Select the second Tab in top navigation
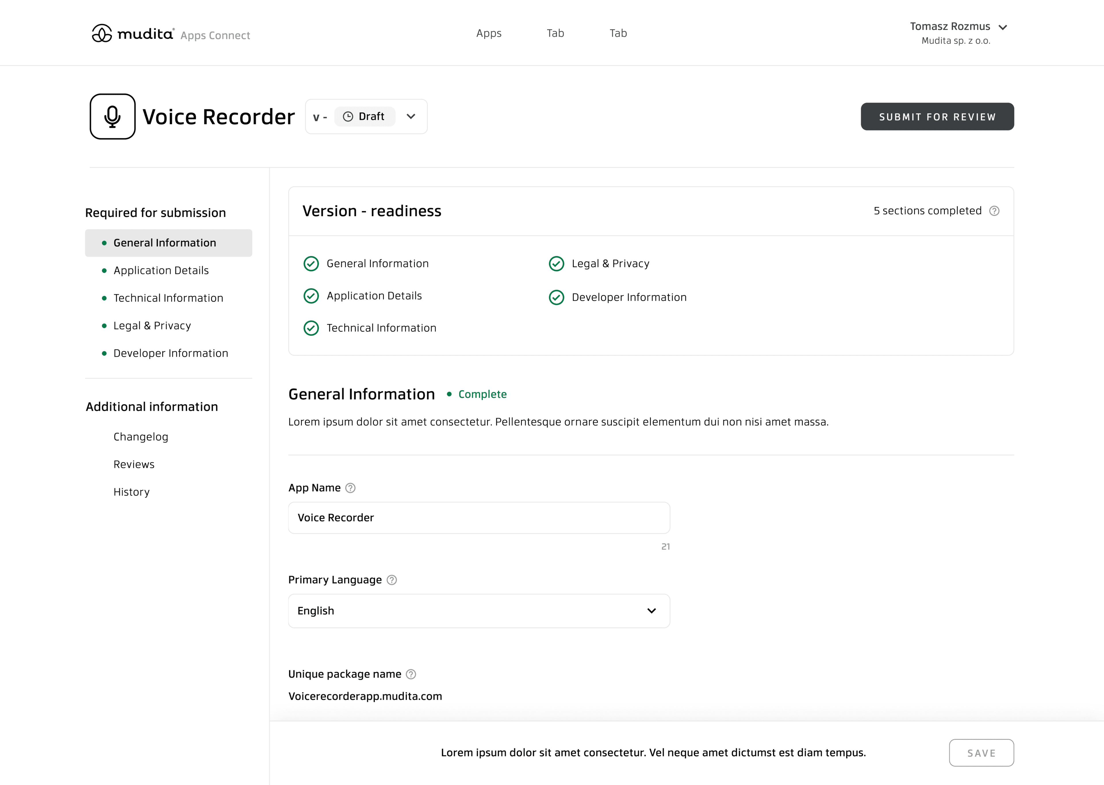The height and width of the screenshot is (785, 1104). pos(618,33)
